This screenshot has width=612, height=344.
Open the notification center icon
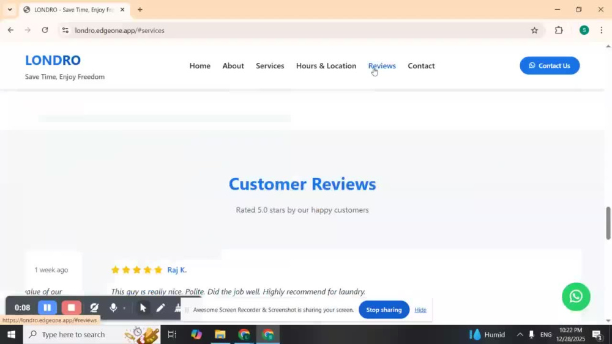(597, 334)
